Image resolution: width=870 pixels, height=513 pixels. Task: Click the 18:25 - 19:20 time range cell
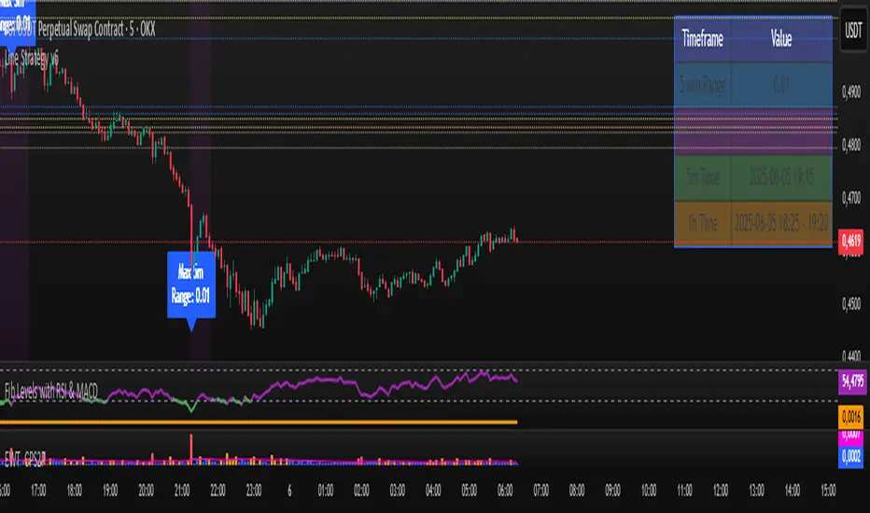pyautogui.click(x=781, y=224)
